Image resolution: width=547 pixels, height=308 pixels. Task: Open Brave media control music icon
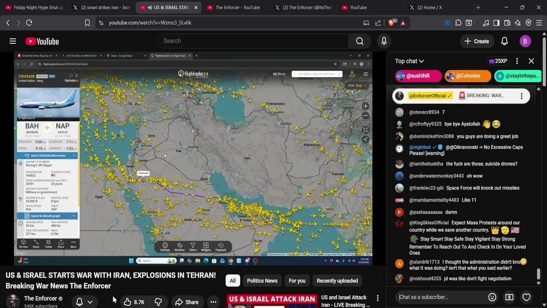point(486,23)
